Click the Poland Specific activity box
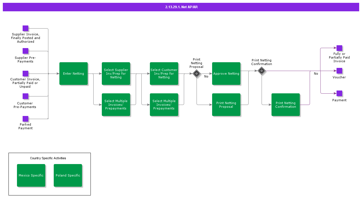 coord(68,175)
